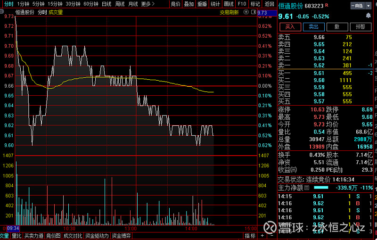Click the 14:15 trade tick at 9.61
Screen dimensions: 377x240
point(325,196)
